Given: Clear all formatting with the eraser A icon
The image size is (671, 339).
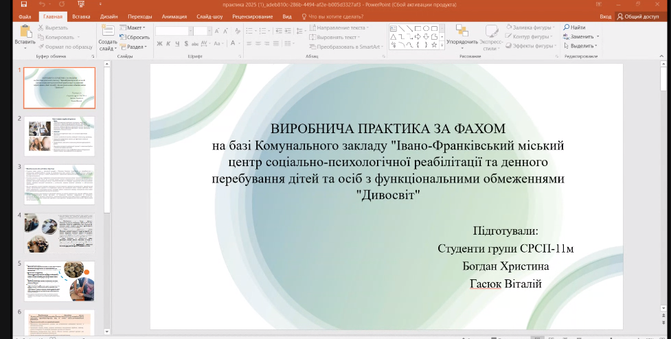Looking at the screenshot, I should 238,31.
